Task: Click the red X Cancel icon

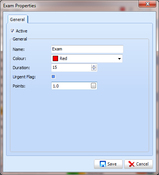Action: click(131, 164)
